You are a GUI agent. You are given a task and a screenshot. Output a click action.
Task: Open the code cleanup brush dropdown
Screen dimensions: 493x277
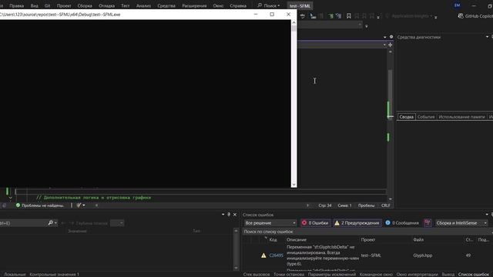tap(80, 205)
